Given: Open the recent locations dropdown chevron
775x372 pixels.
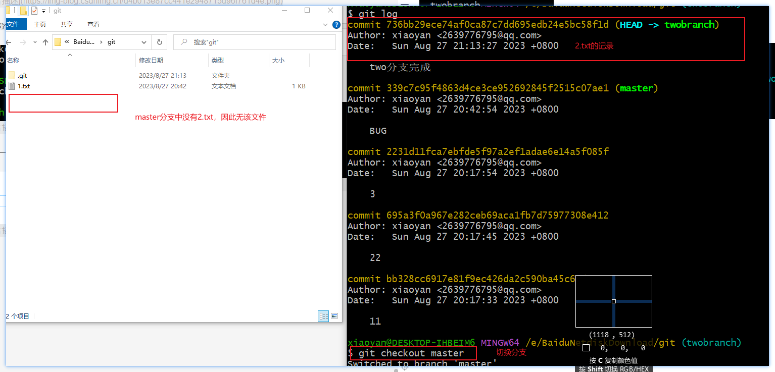Looking at the screenshot, I should click(35, 42).
